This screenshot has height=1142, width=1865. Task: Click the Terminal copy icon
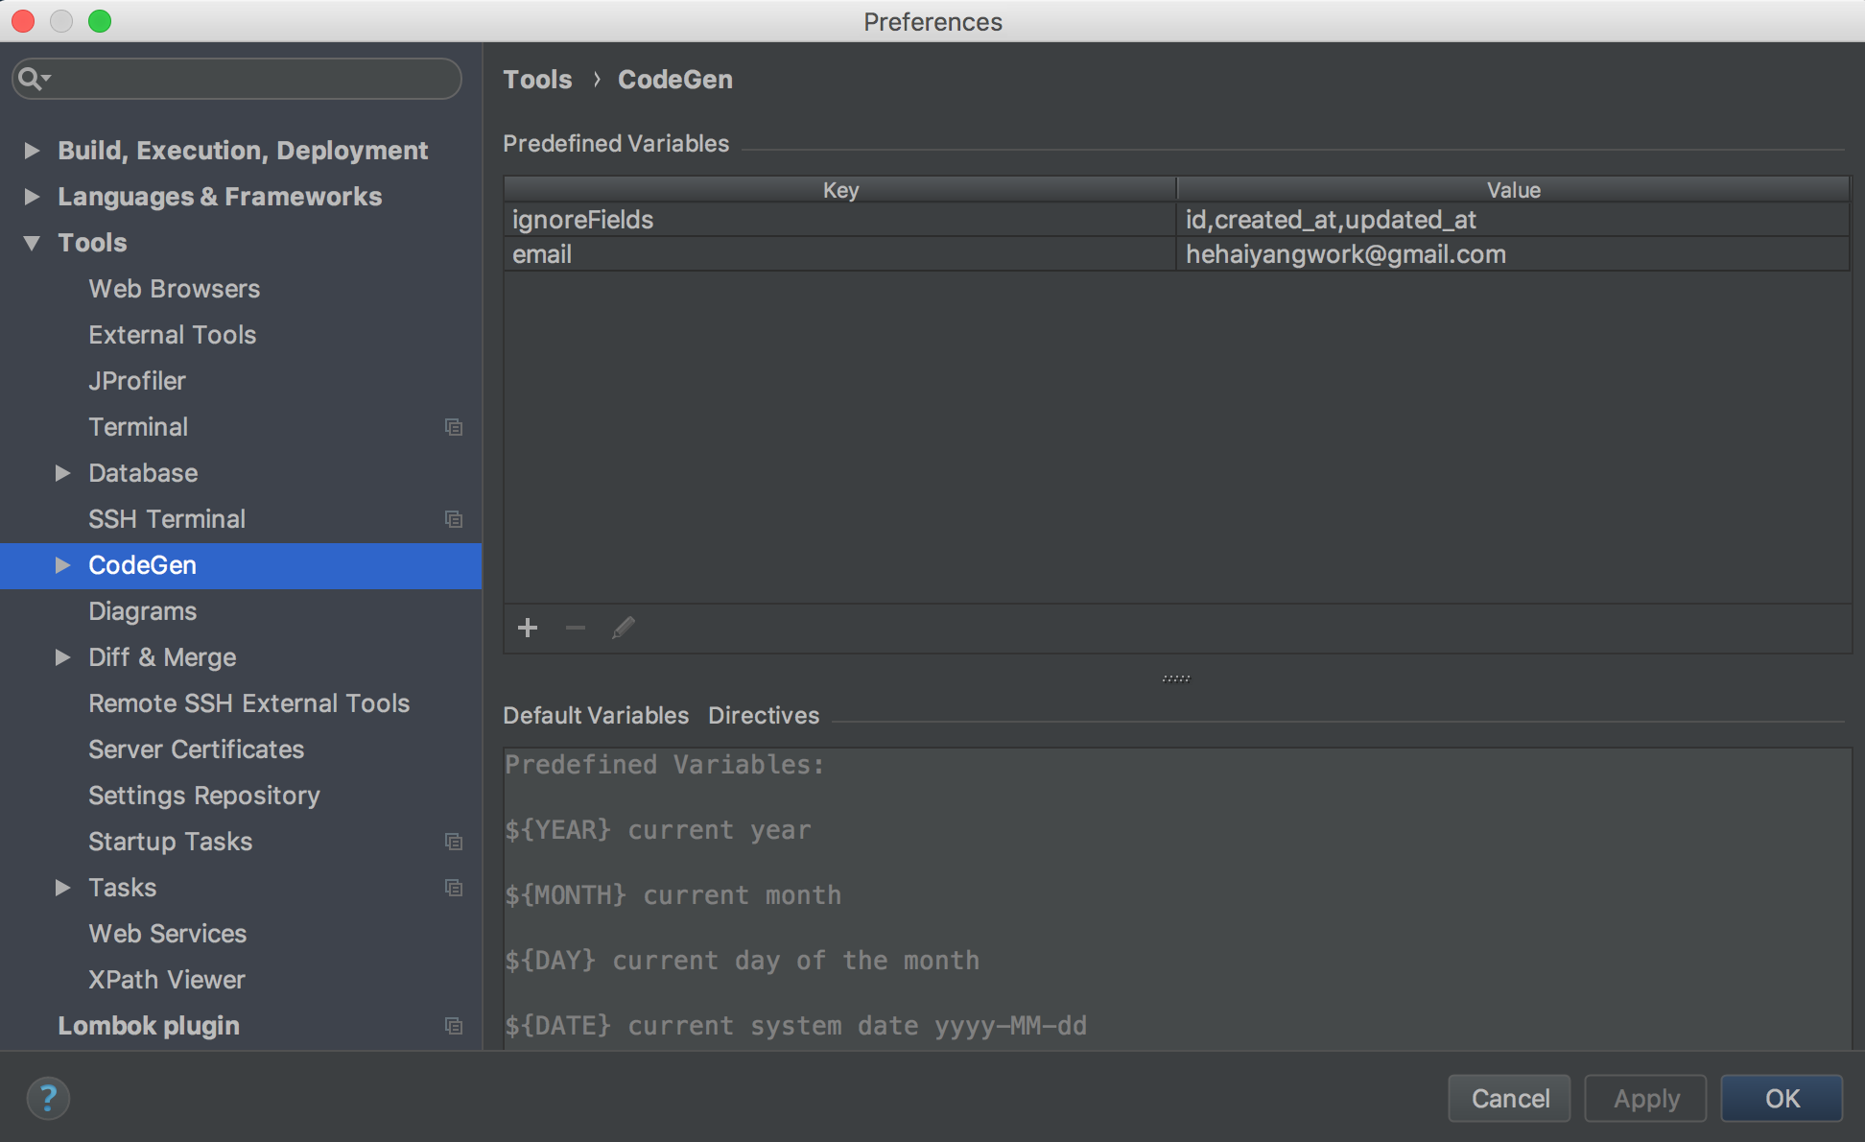(453, 428)
